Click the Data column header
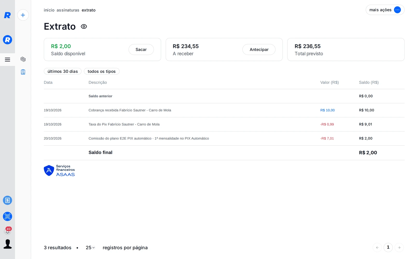 click(48, 82)
